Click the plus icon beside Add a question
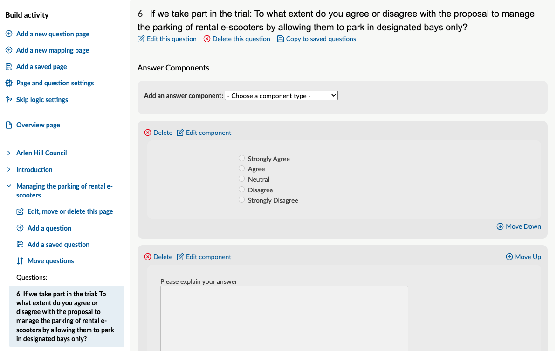The width and height of the screenshot is (557, 351). [x=20, y=228]
